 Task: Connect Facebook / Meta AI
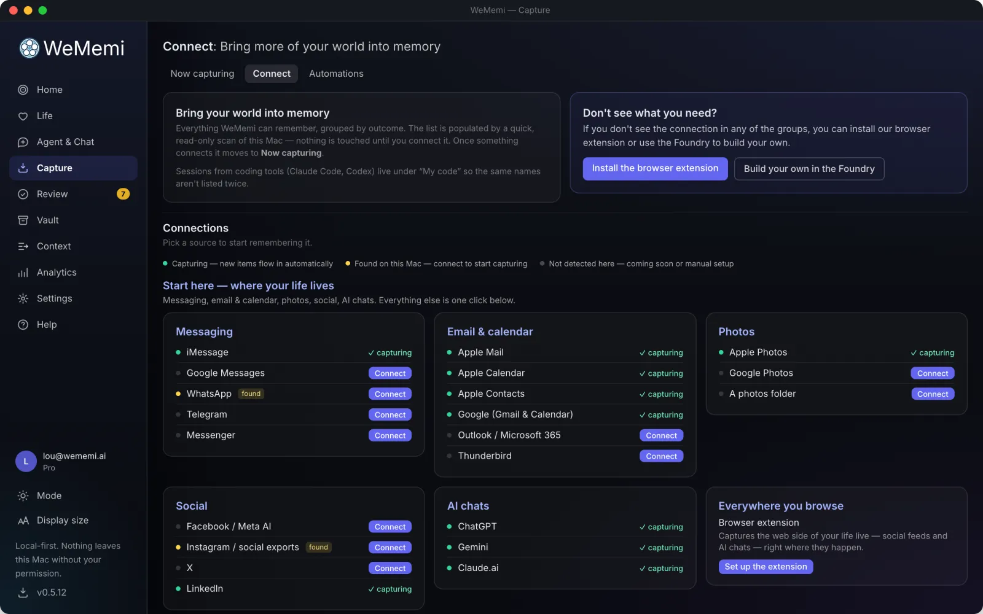(390, 527)
